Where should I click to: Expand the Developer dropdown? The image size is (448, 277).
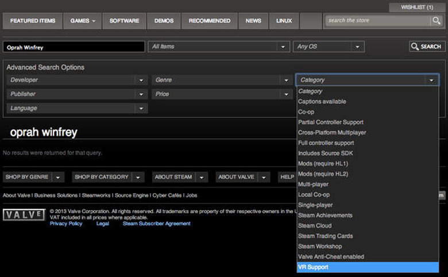click(141, 80)
